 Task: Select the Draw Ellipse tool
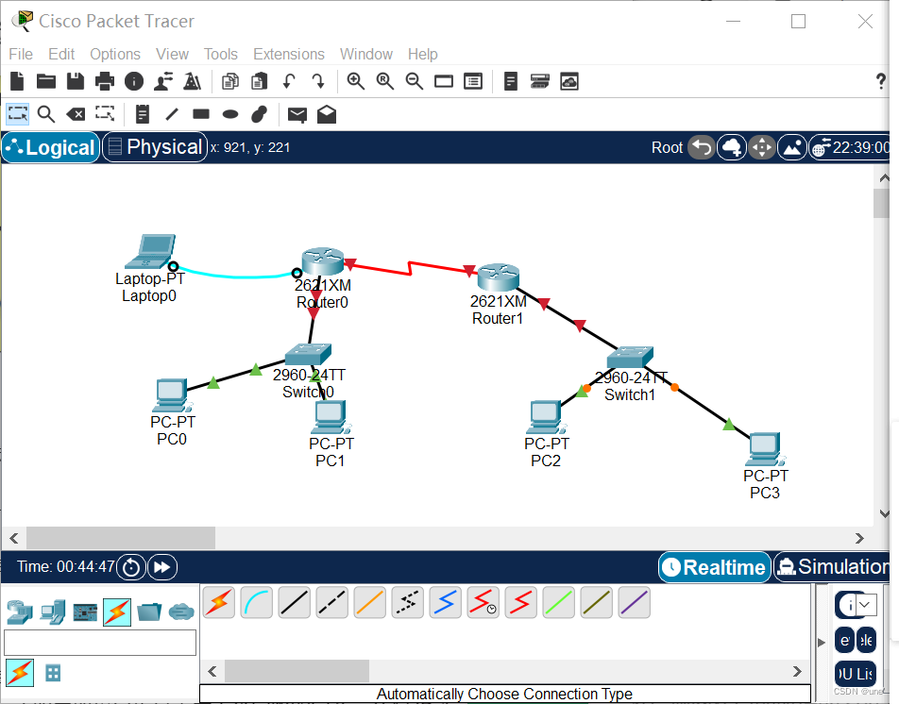click(x=230, y=114)
